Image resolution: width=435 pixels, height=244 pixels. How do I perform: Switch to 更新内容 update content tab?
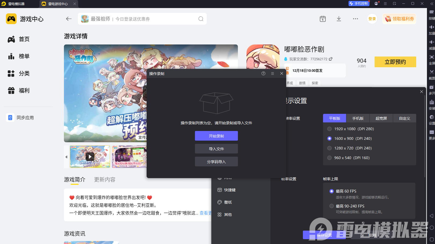tap(105, 180)
